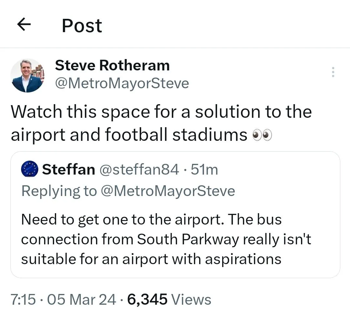Click the words 'Replying to' in the quote

point(59,191)
